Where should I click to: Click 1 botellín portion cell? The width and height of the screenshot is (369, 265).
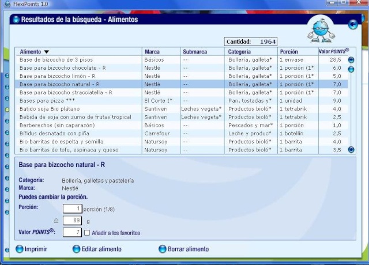coord(292,134)
